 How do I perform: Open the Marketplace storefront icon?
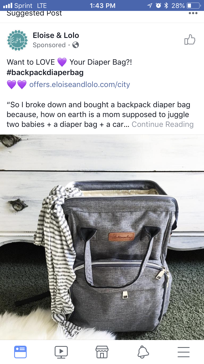click(102, 352)
